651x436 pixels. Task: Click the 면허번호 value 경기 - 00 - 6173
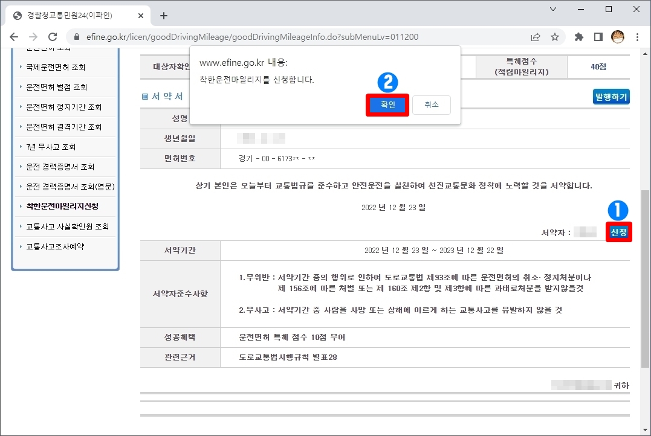click(x=276, y=158)
